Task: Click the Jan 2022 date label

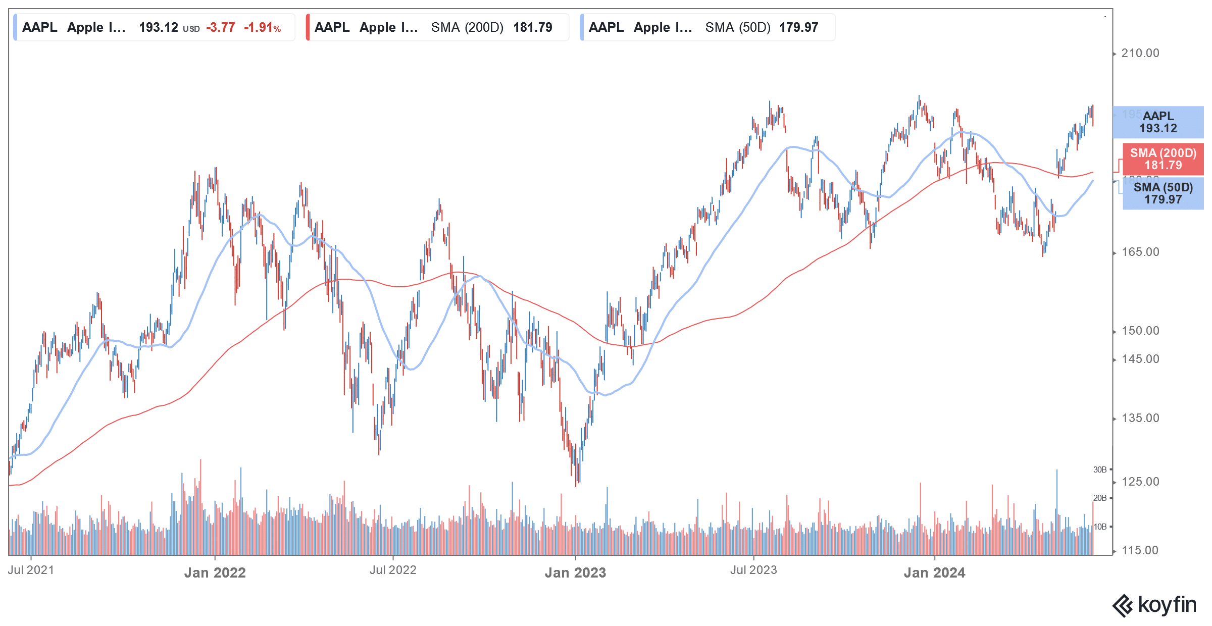Action: tap(215, 572)
